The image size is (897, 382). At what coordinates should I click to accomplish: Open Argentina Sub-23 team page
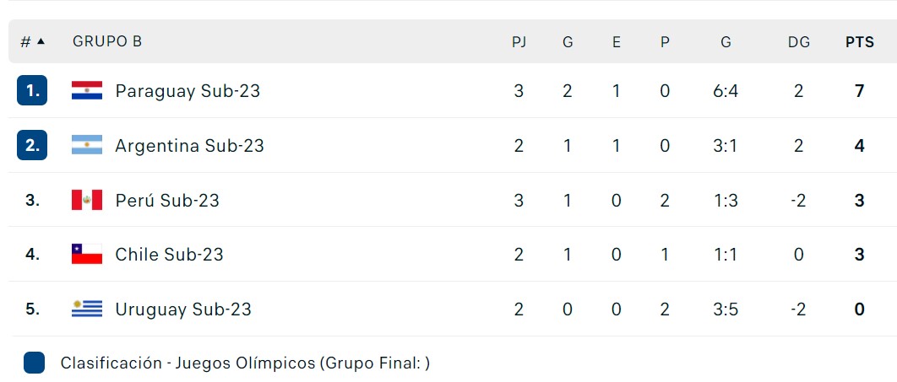(190, 146)
